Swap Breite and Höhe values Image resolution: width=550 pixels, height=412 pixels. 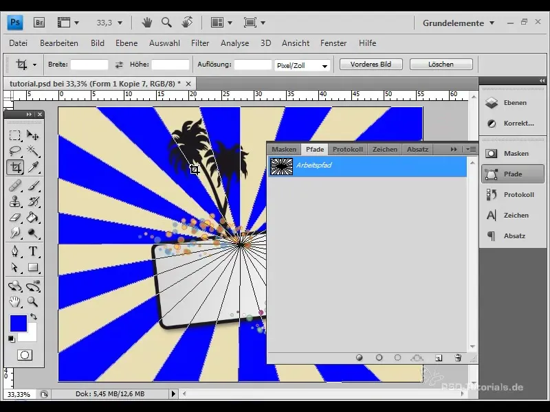tap(119, 65)
